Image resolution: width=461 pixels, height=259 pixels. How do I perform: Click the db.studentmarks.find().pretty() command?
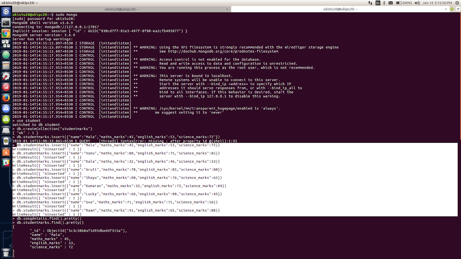[50, 222]
